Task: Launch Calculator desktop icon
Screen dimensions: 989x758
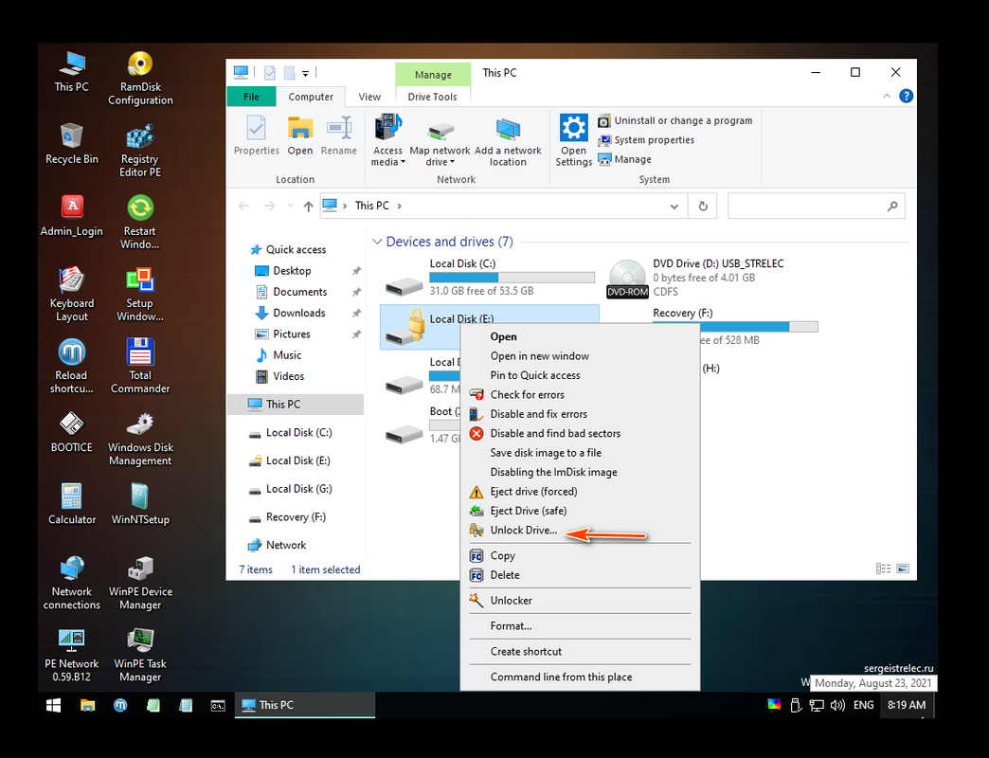Action: click(x=71, y=504)
